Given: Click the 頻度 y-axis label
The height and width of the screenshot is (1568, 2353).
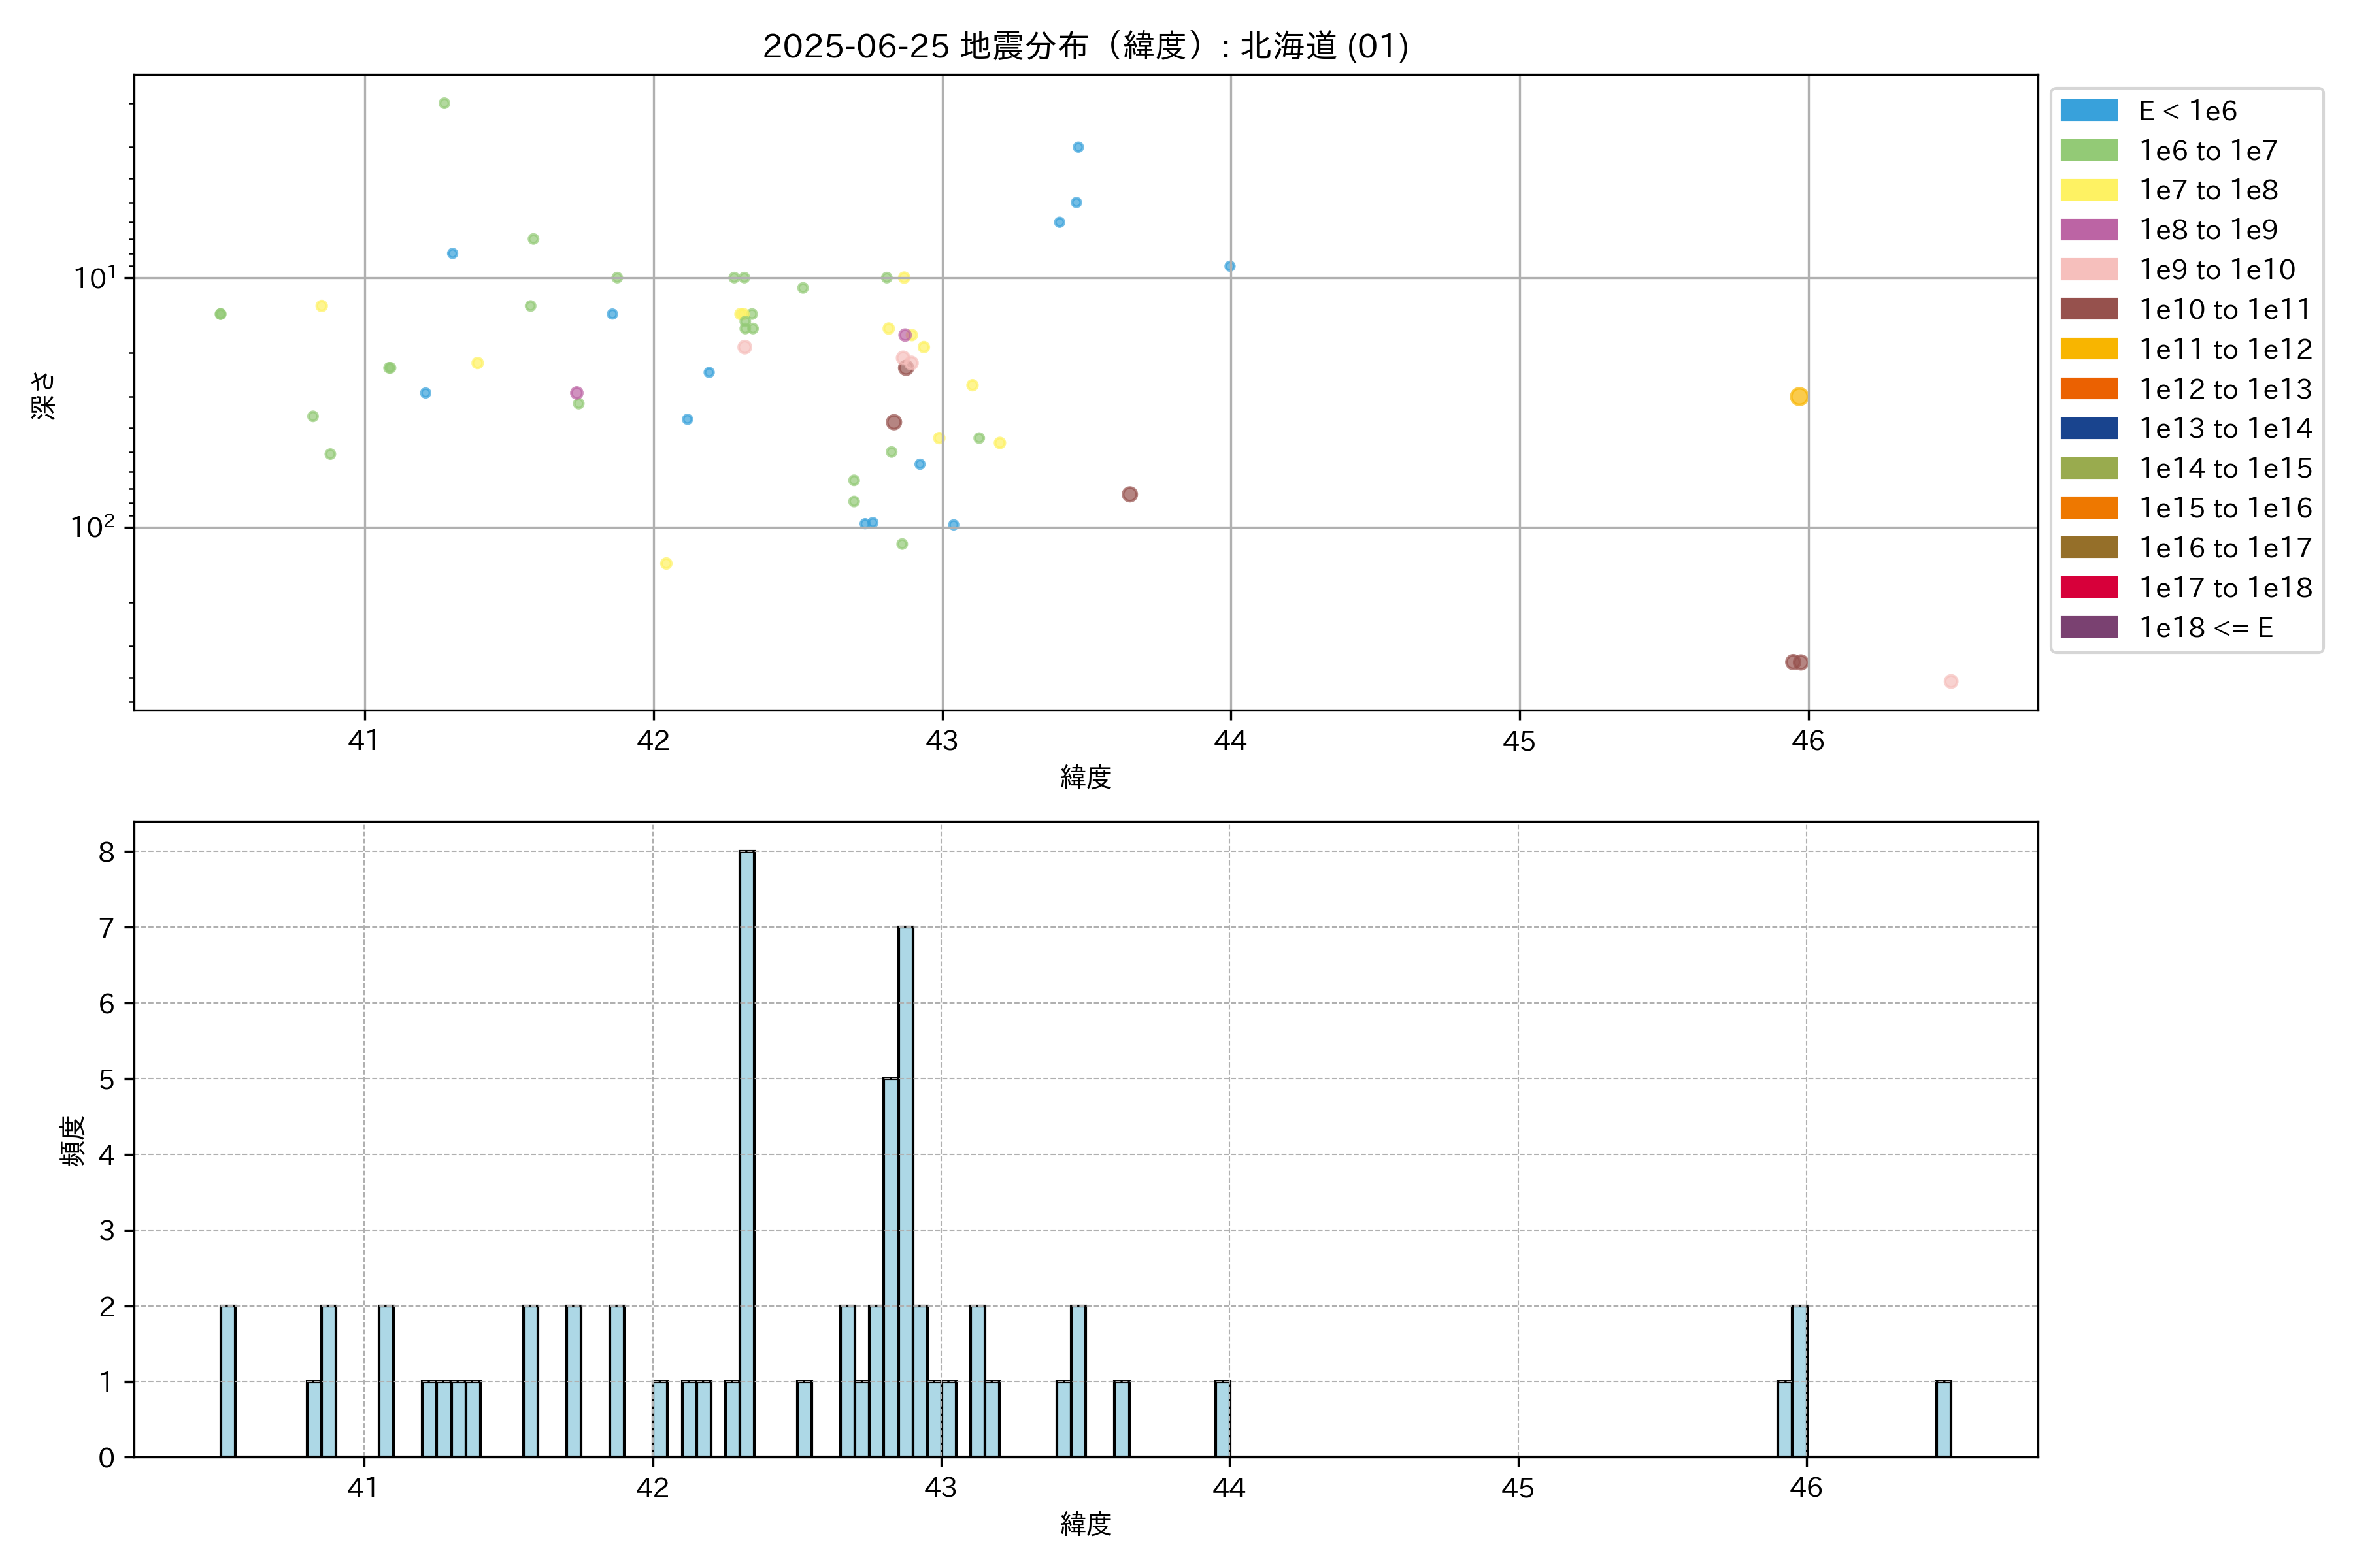Looking at the screenshot, I should 73,1140.
